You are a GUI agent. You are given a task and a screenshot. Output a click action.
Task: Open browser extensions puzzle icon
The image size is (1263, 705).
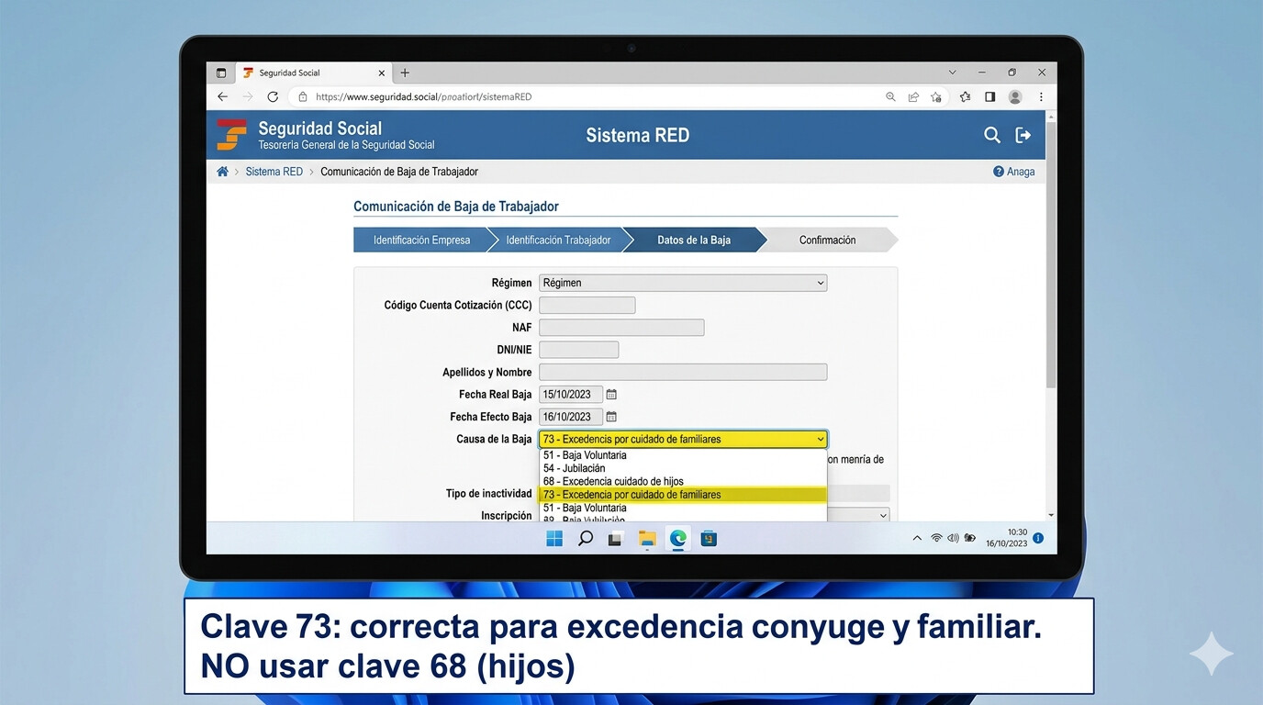[x=965, y=96]
